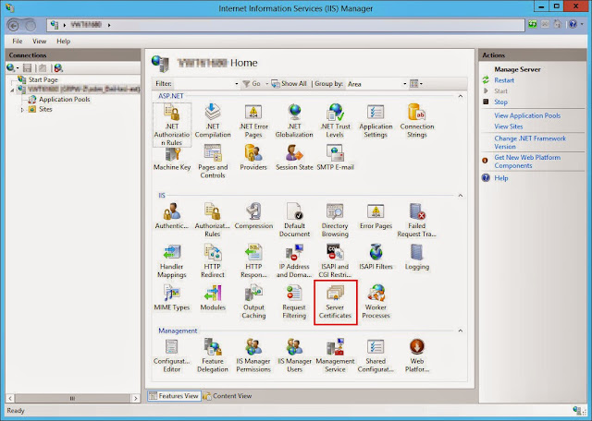Image resolution: width=592 pixels, height=421 pixels.
Task: Open IP Address and Domain Restrictions
Action: (x=294, y=260)
